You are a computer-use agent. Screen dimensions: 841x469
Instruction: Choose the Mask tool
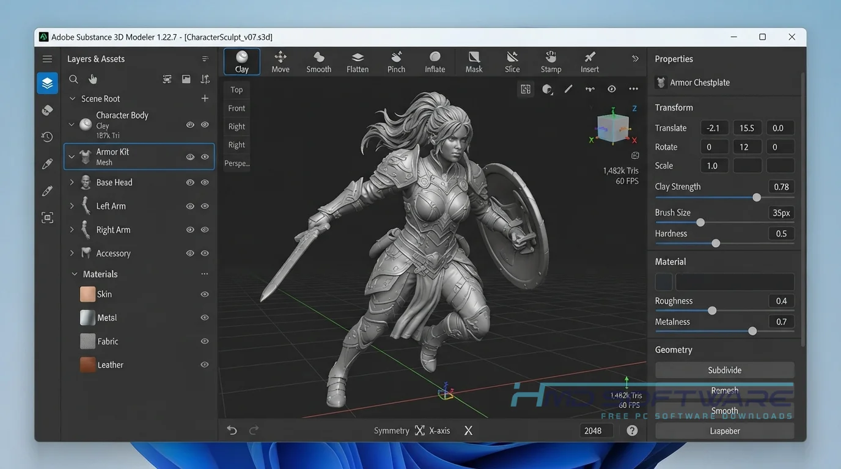pyautogui.click(x=474, y=62)
